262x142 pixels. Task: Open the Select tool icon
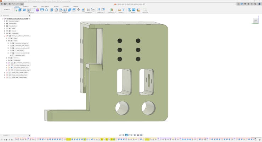[x=144, y=10]
